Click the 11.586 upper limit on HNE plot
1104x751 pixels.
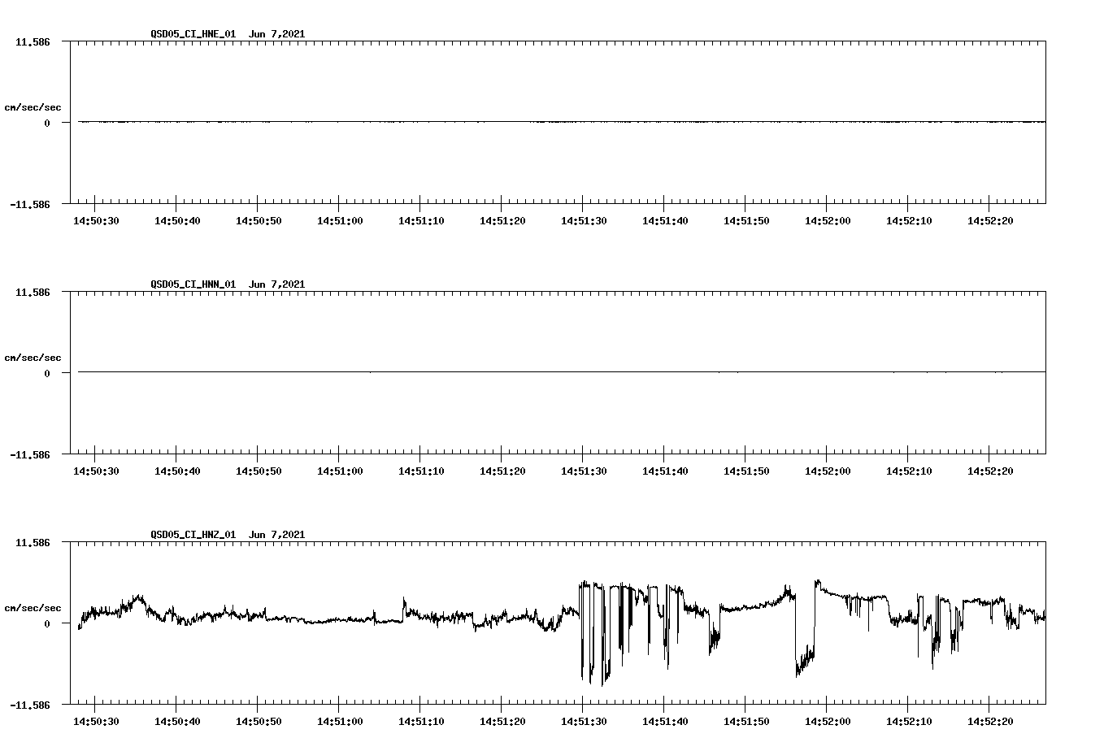click(x=33, y=41)
